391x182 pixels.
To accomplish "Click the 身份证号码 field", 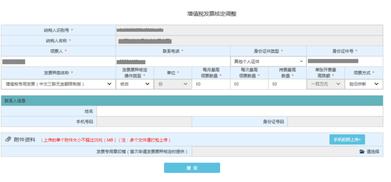I will tap(335, 121).
